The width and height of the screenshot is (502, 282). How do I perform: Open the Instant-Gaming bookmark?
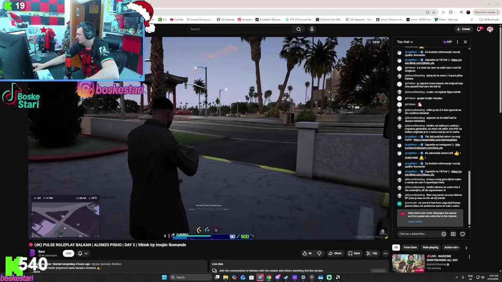click(200, 20)
